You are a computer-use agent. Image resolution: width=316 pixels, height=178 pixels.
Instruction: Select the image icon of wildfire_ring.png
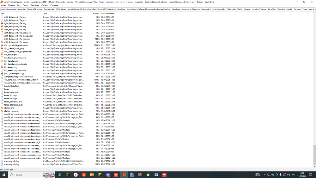click(2, 111)
